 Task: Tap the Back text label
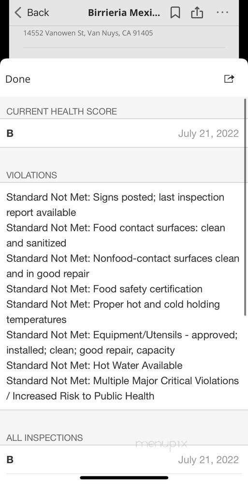(38, 13)
